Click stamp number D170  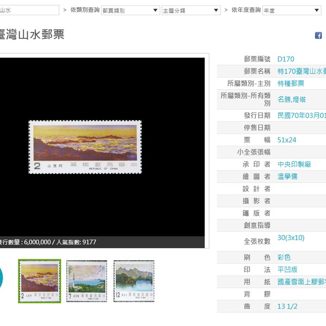tap(286, 59)
